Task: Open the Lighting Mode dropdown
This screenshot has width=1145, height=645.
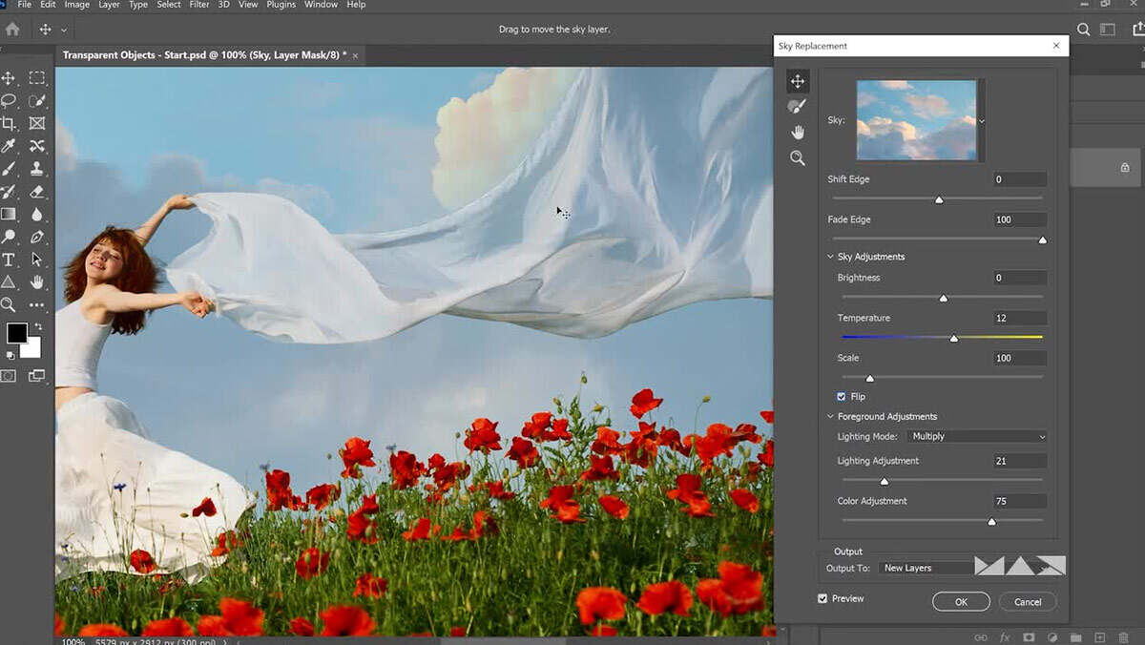Action: pyautogui.click(x=977, y=436)
